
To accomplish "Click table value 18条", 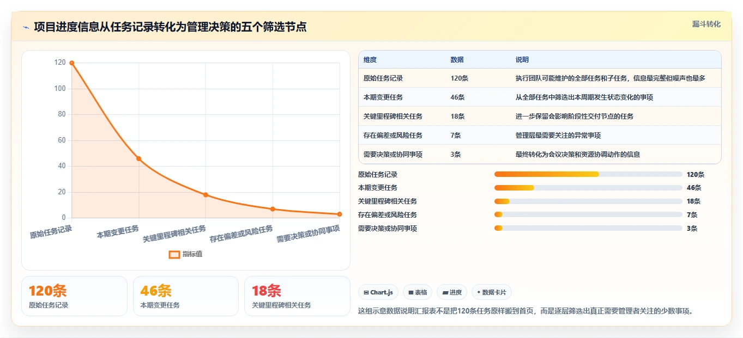I will point(458,116).
